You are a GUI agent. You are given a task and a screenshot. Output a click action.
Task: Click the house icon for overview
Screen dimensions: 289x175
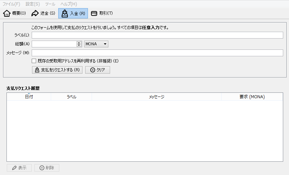(7, 13)
